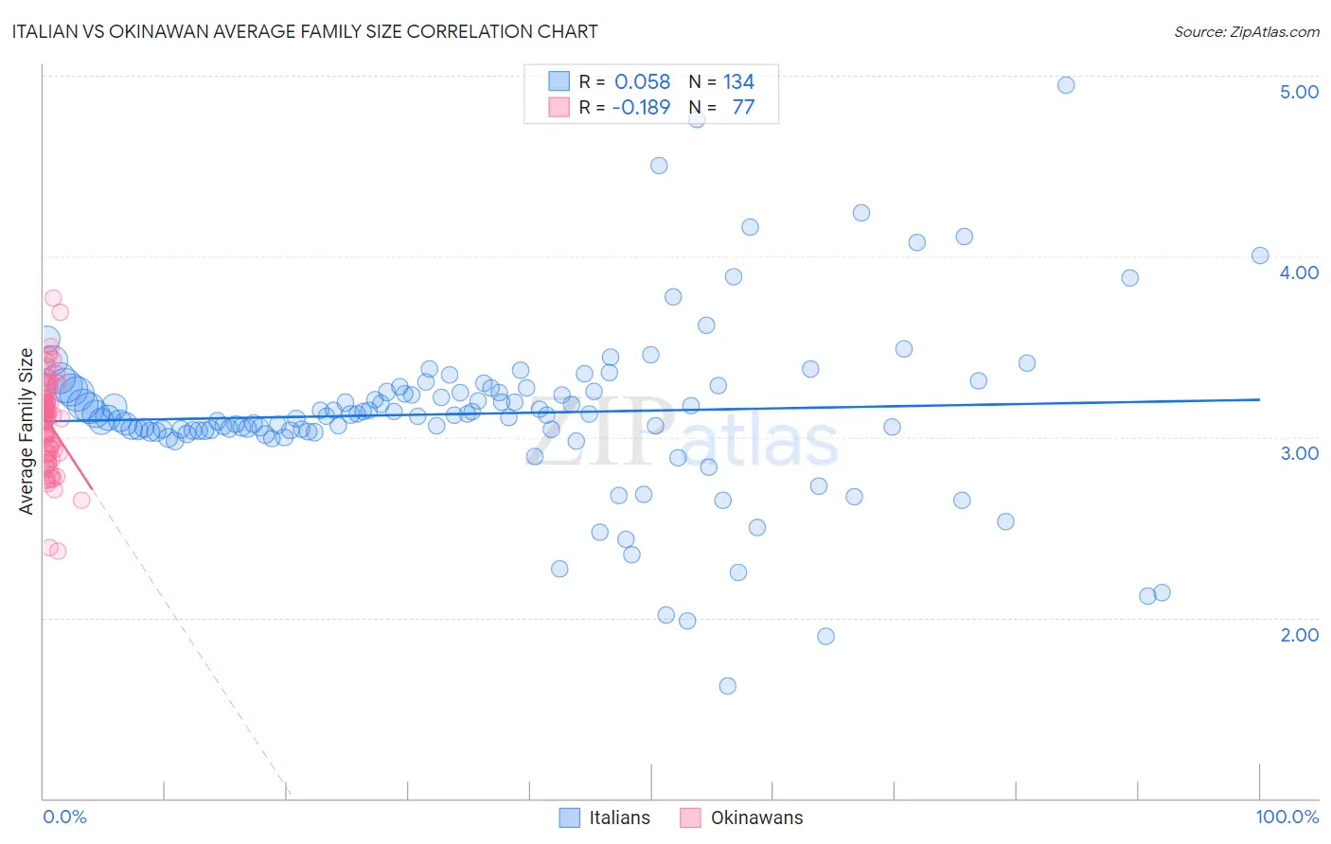This screenshot has height=844, width=1331.
Task: Click the lowest pink Okinawan data point
Action: coord(57,551)
